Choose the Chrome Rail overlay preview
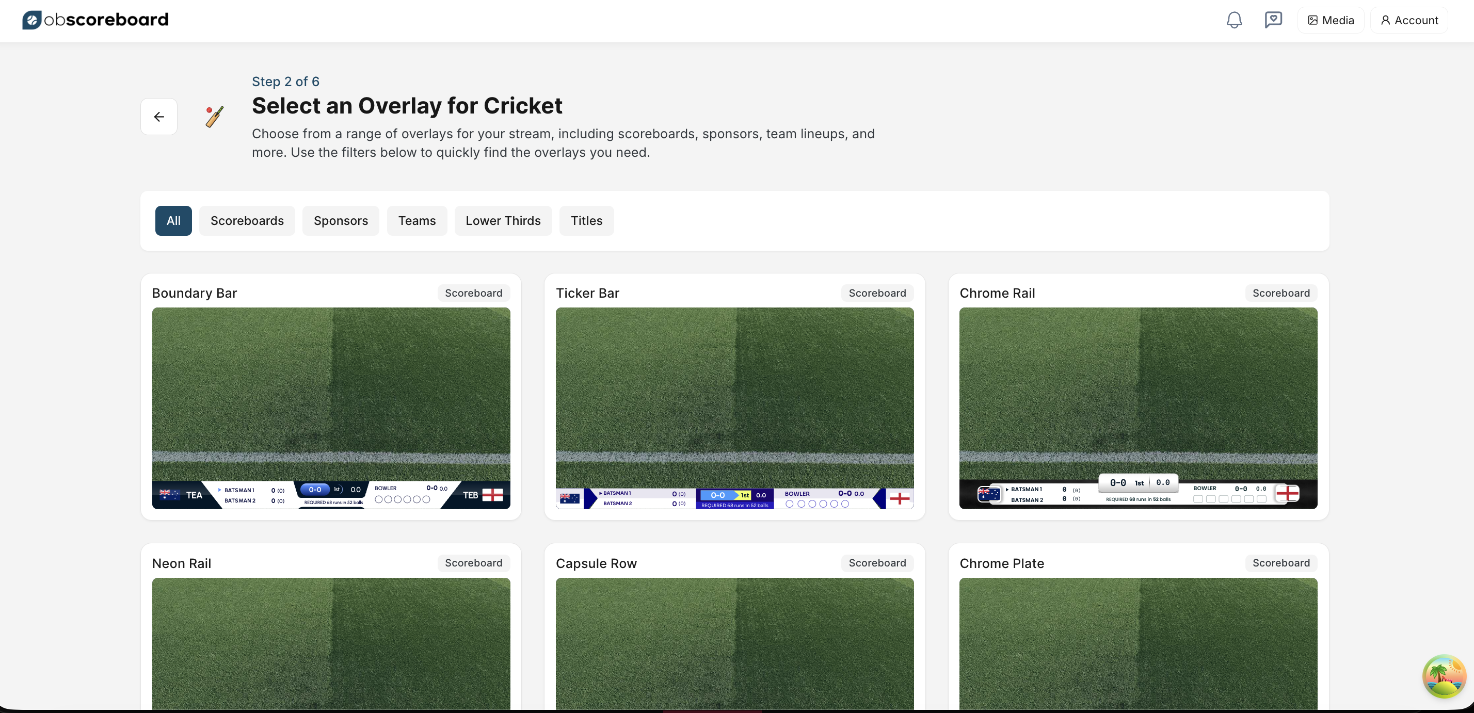Screen dimensions: 1474x713 tap(1138, 408)
